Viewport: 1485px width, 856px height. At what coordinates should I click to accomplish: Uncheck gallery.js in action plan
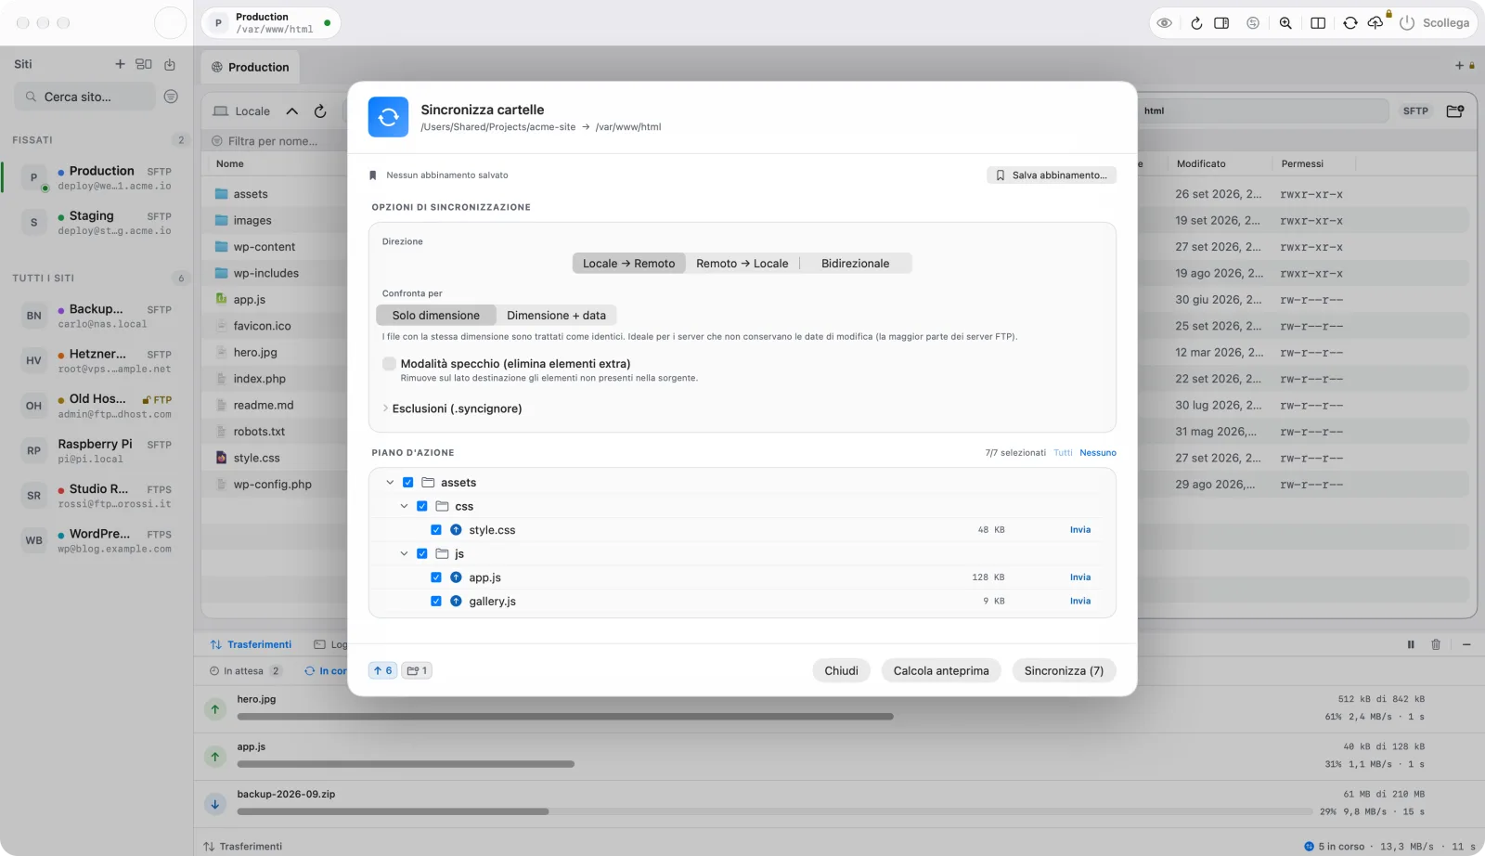435,602
